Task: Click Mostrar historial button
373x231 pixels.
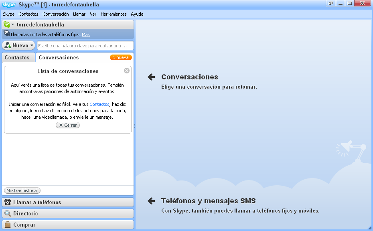Action: pyautogui.click(x=22, y=190)
